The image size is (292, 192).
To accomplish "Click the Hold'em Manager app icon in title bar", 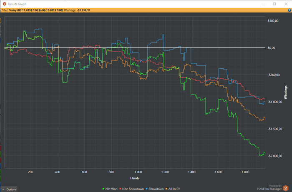I will pos(5,4).
